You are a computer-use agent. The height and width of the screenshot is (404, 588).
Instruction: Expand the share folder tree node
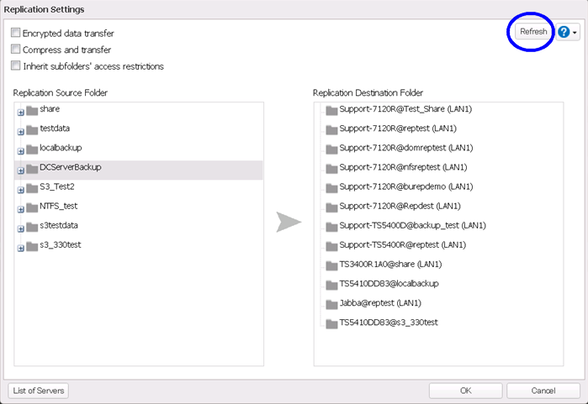point(20,112)
